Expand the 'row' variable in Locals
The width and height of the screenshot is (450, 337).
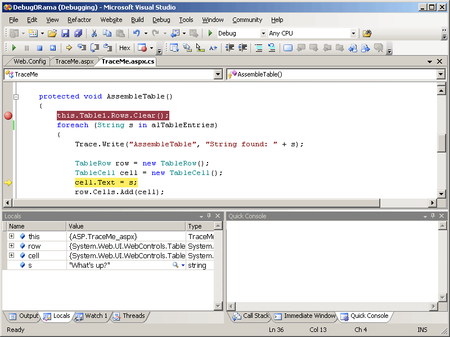(x=11, y=246)
